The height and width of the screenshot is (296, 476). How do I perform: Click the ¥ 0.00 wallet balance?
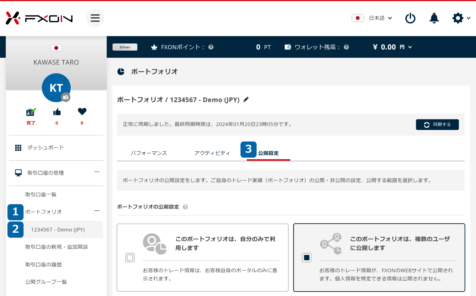[389, 47]
